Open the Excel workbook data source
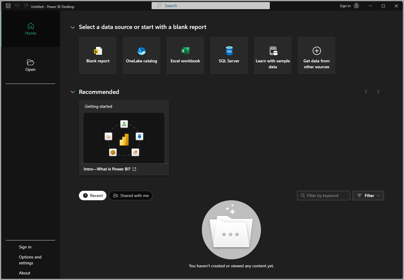This screenshot has width=404, height=280. pyautogui.click(x=185, y=56)
